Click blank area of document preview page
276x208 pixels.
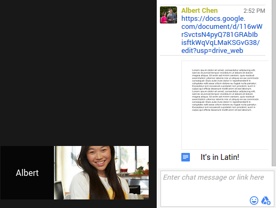(x=225, y=130)
